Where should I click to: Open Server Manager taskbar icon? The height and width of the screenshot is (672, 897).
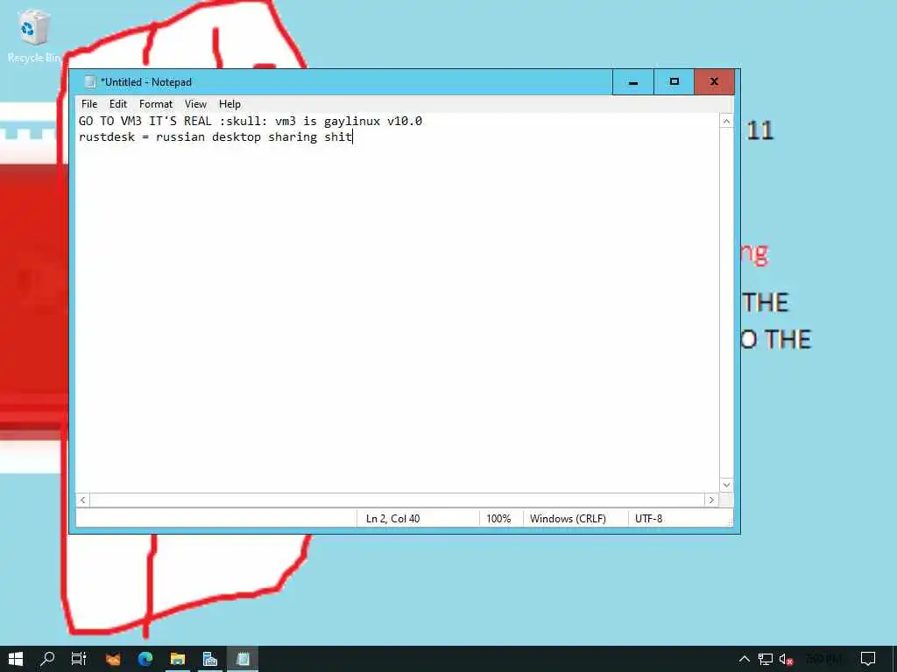[x=210, y=659]
